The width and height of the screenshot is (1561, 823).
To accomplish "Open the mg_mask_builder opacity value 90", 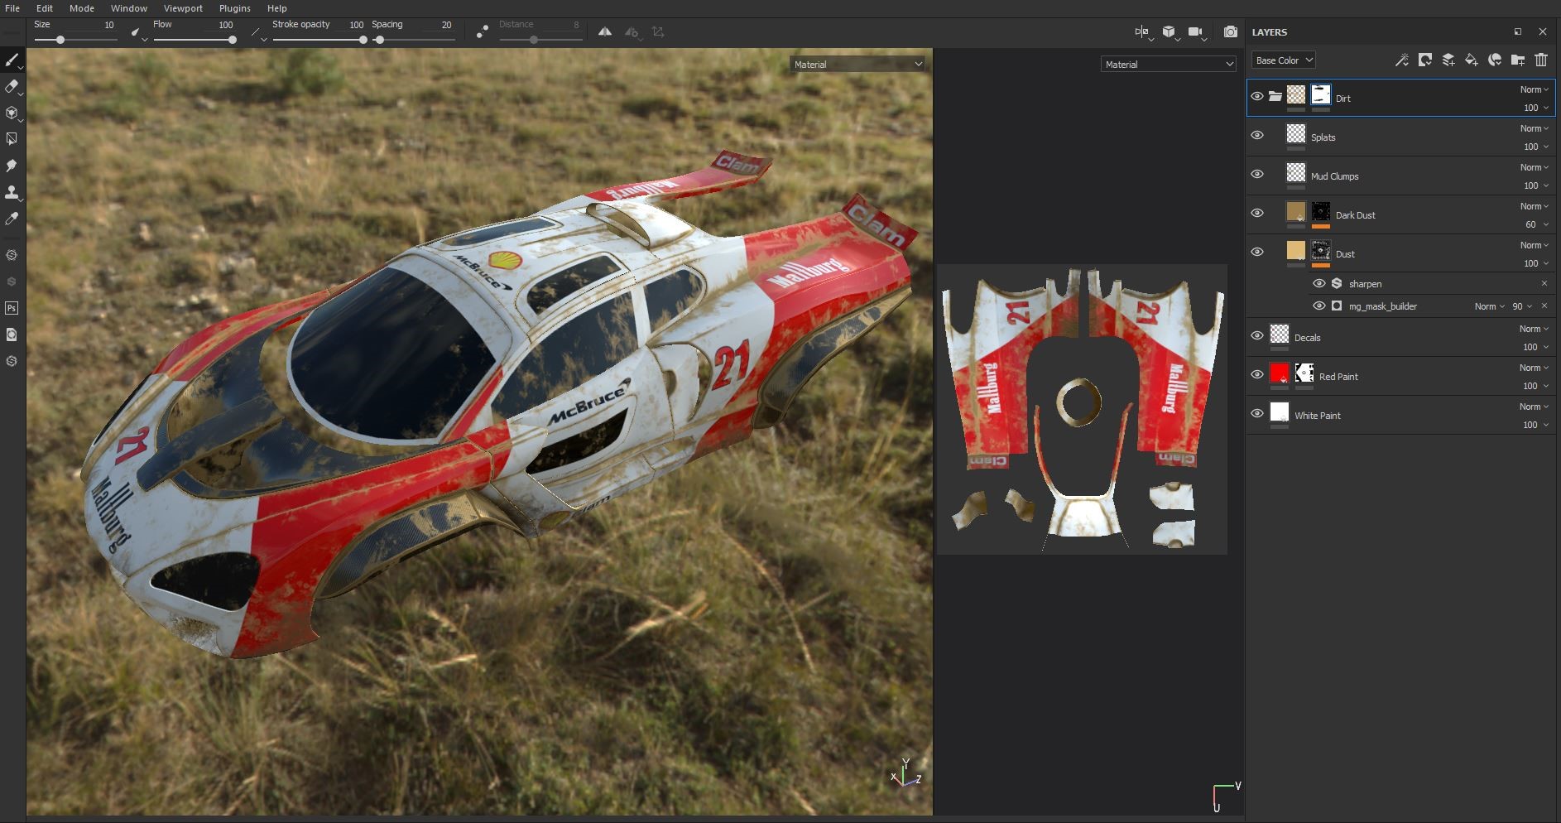I will 1522,306.
